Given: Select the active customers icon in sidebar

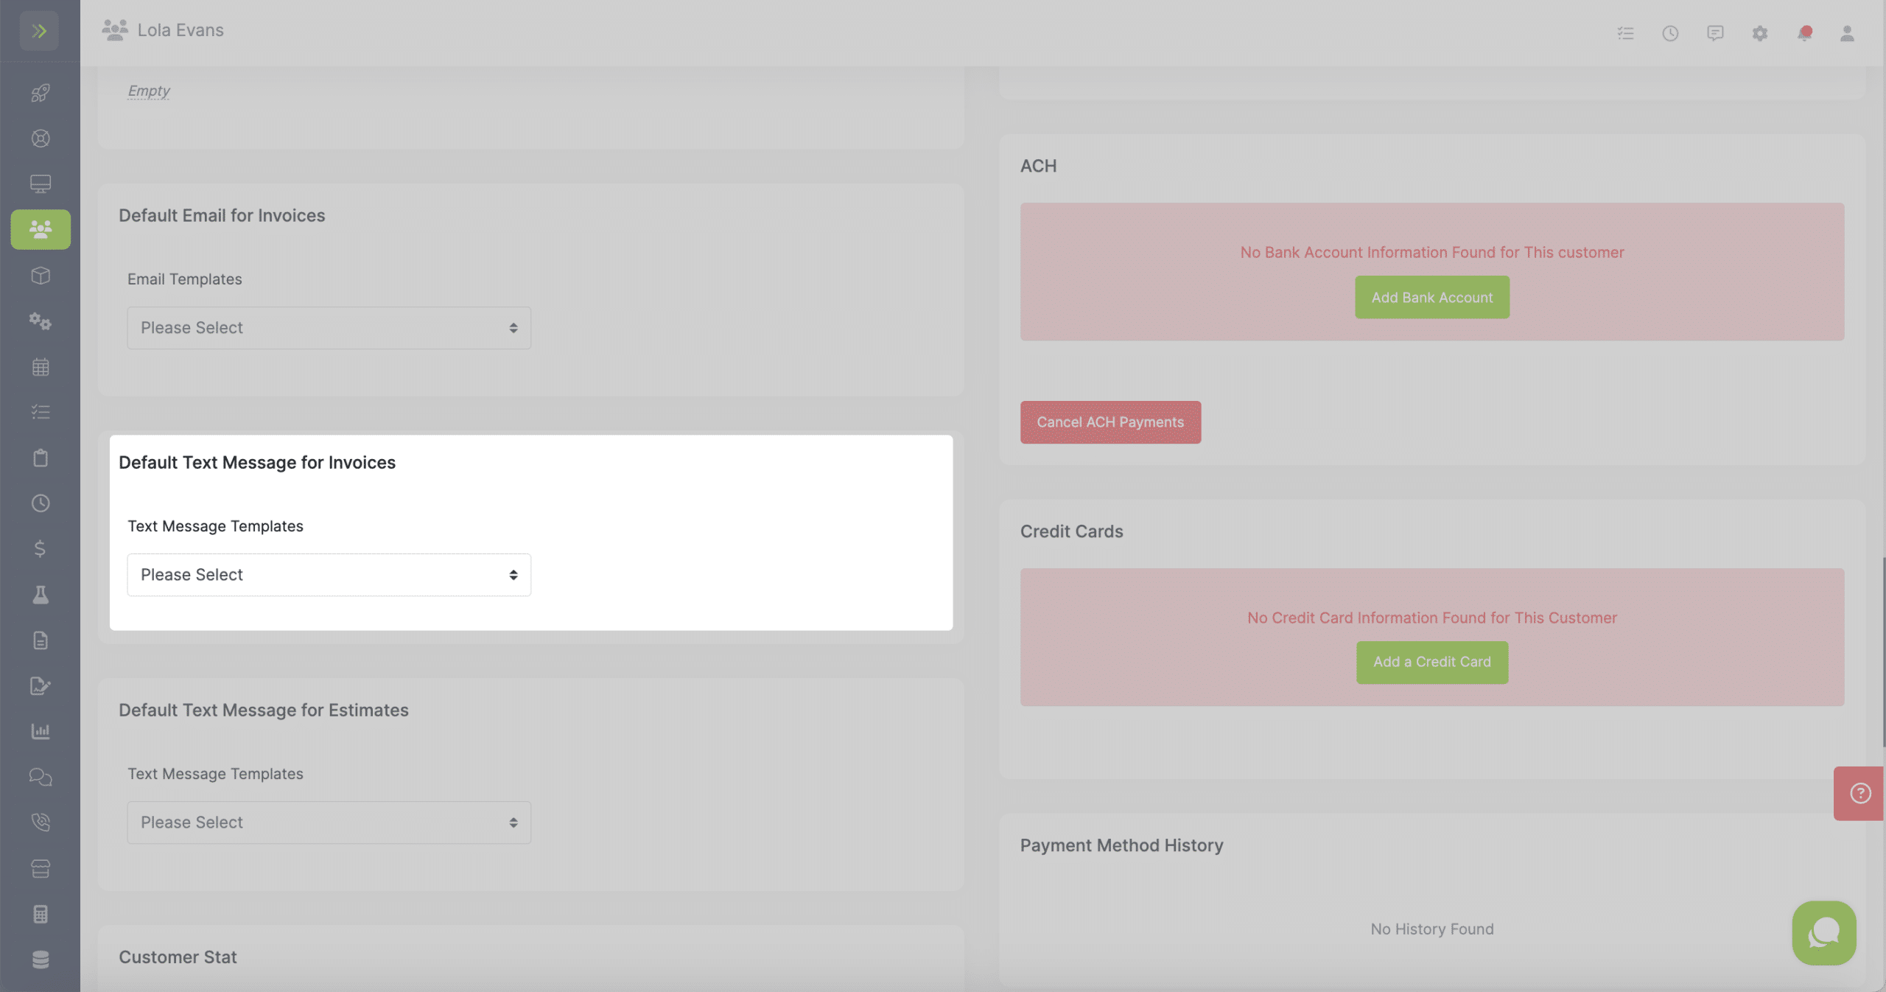Looking at the screenshot, I should (41, 229).
